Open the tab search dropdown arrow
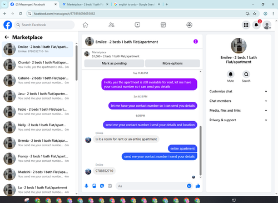This screenshot has height=203, width=278. click(4, 4)
